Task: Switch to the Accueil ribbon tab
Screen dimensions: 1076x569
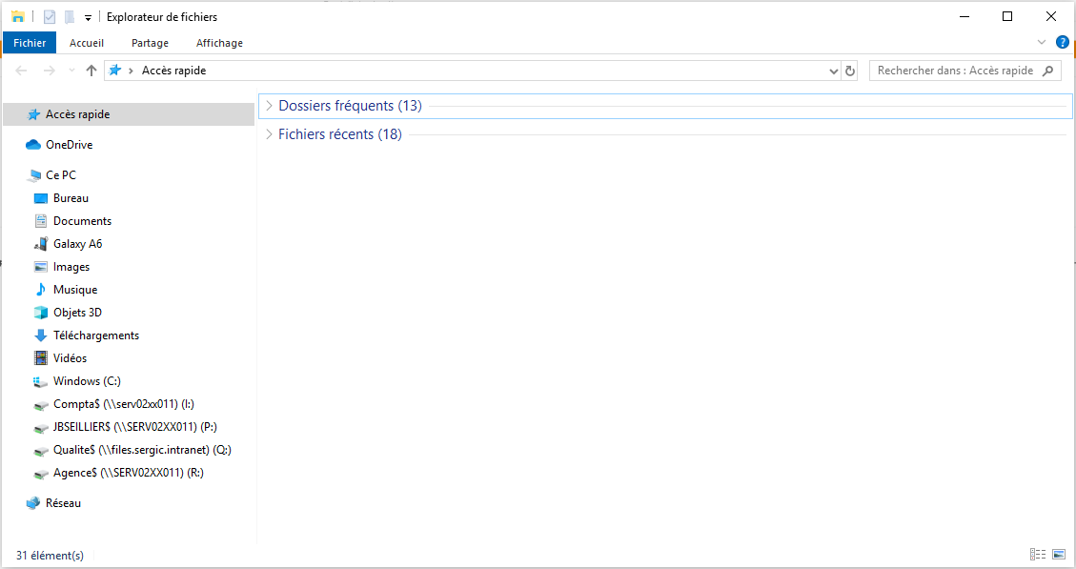Action: pyautogui.click(x=87, y=43)
